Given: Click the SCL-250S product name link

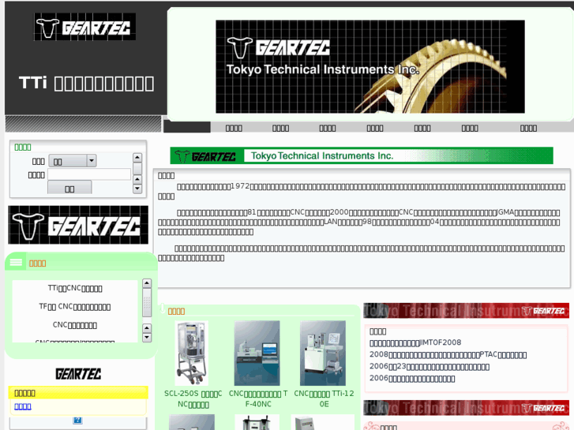Looking at the screenshot, I should point(193,399).
